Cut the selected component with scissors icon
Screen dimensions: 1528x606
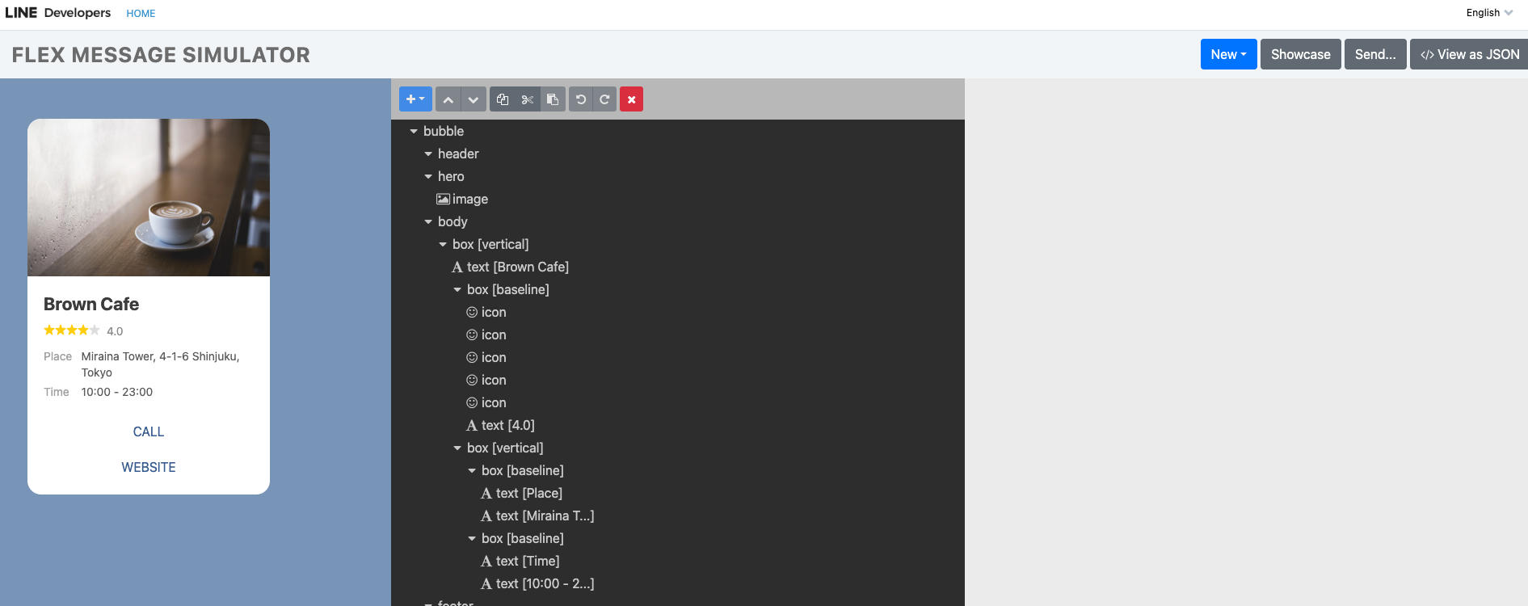tap(528, 99)
